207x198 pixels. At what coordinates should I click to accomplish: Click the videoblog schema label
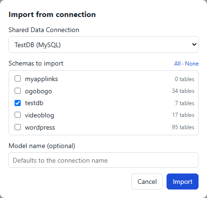(x=40, y=115)
